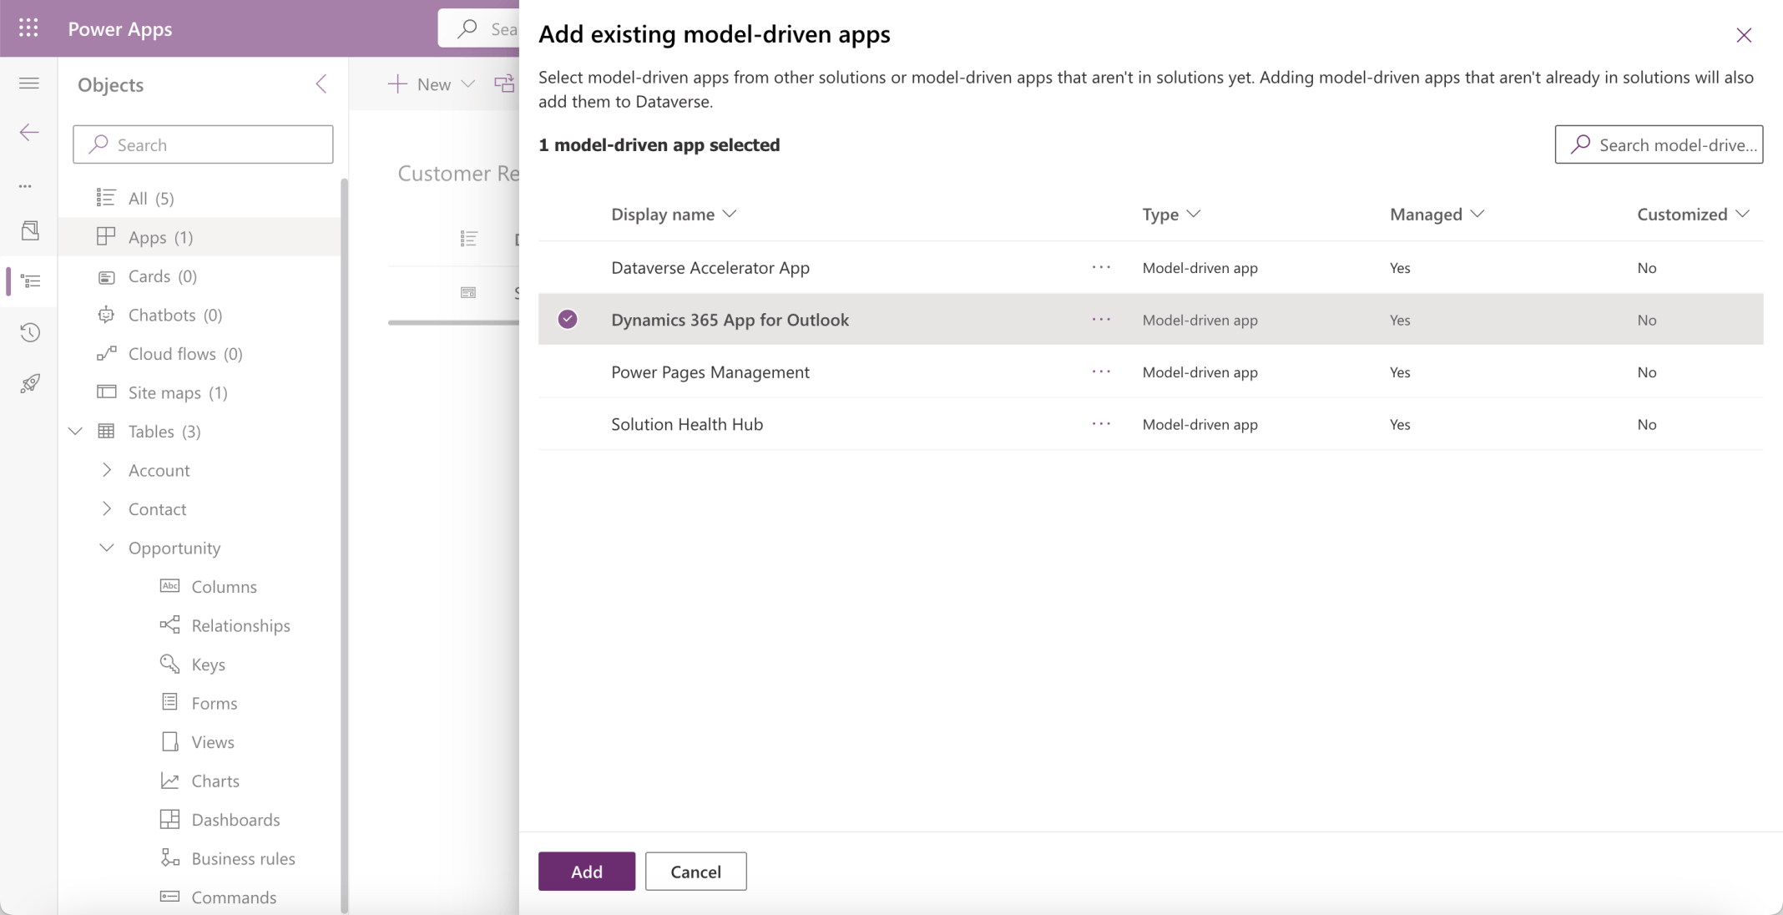Collapse the Opportunity tree node

[x=107, y=547]
